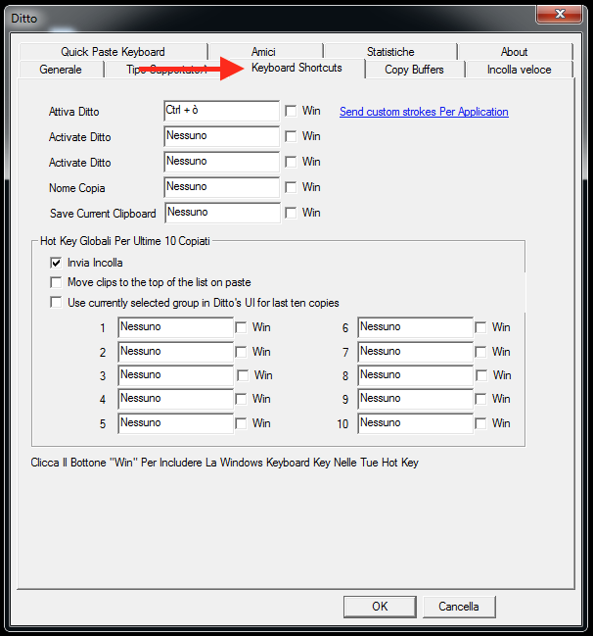Click hot key field number 2

pyautogui.click(x=175, y=352)
